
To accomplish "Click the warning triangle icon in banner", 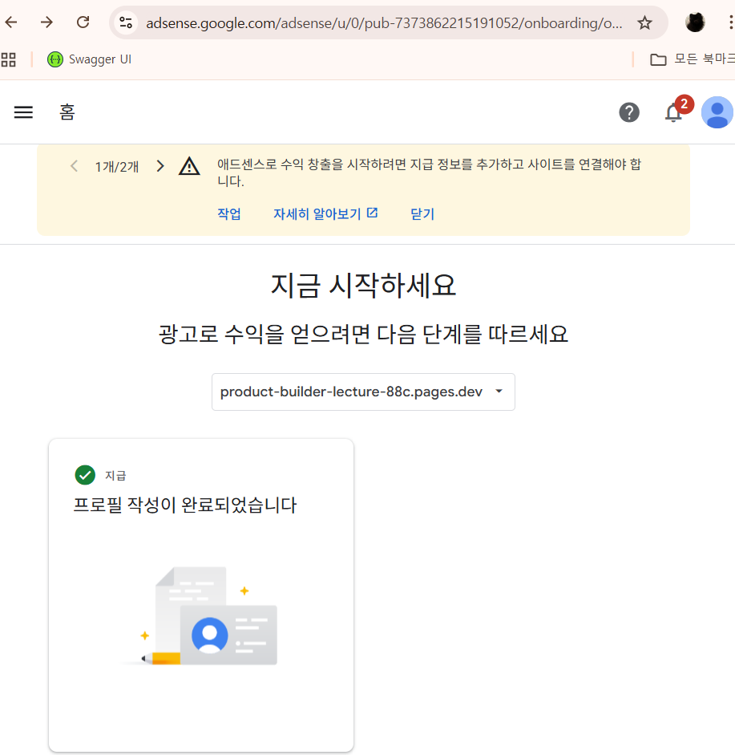I will (x=189, y=166).
